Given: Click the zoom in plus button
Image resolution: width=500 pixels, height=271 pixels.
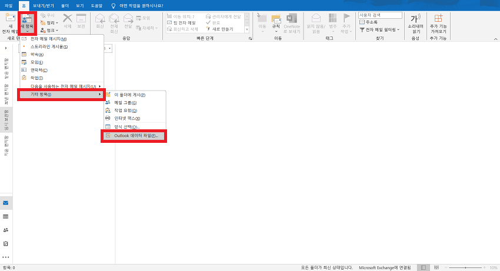Looking at the screenshot, I should pyautogui.click(x=485, y=268).
